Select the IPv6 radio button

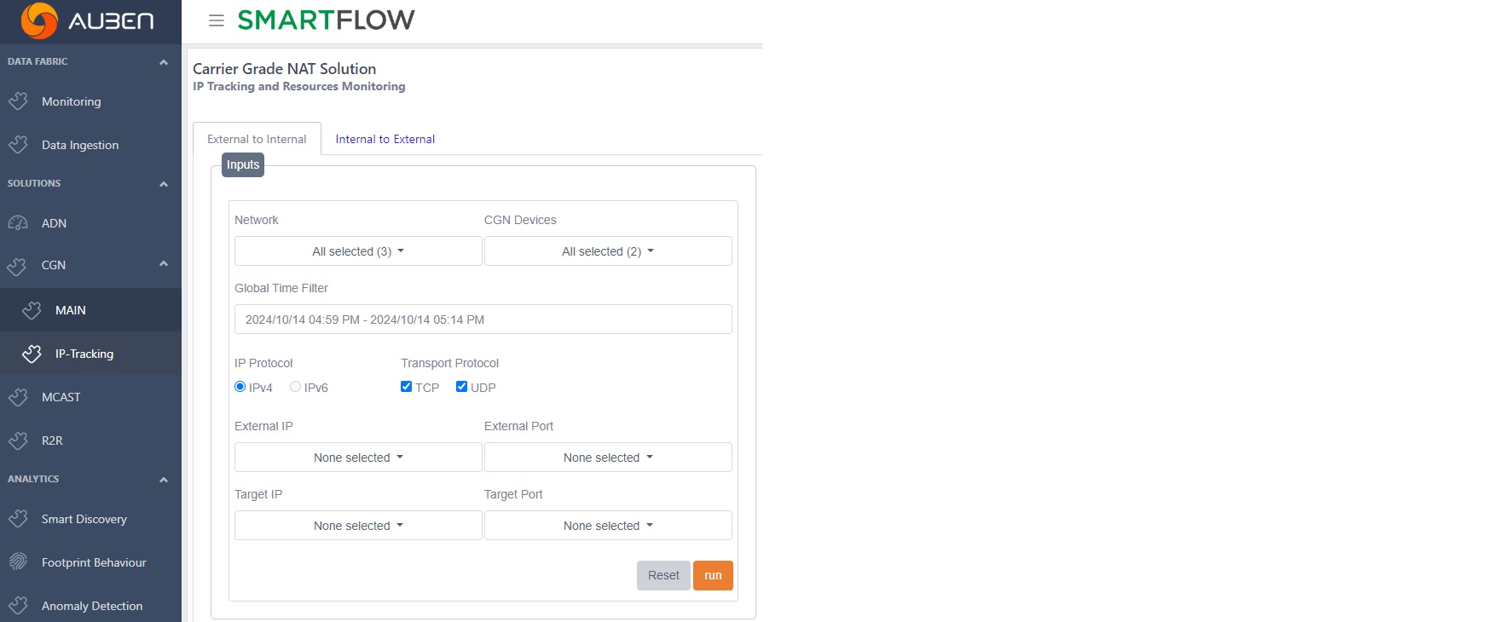[295, 387]
